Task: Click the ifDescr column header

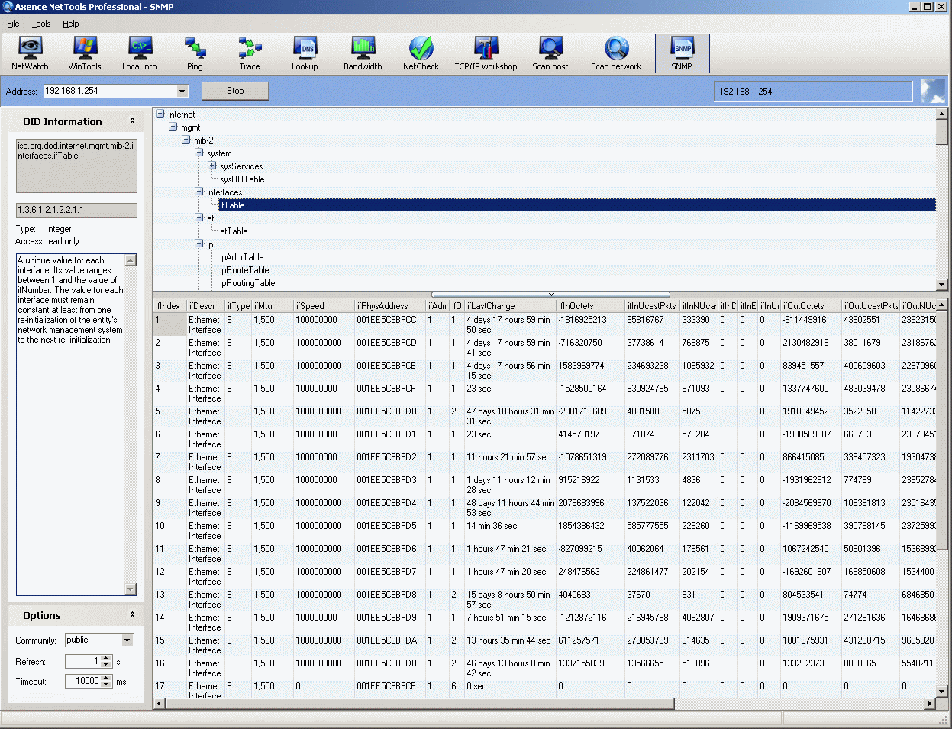Action: (205, 306)
